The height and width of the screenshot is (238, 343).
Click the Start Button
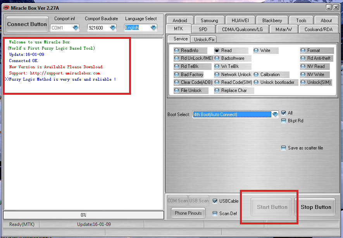point(271,207)
